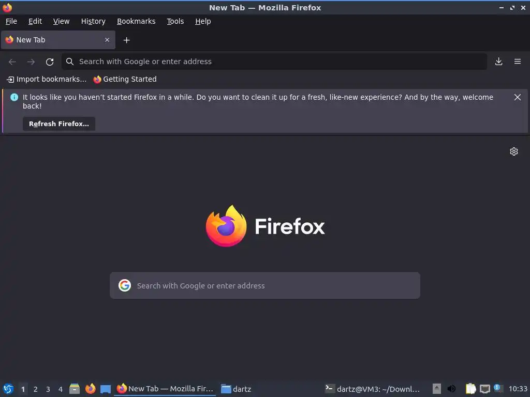Click the clock showing 10:33

(x=518, y=389)
